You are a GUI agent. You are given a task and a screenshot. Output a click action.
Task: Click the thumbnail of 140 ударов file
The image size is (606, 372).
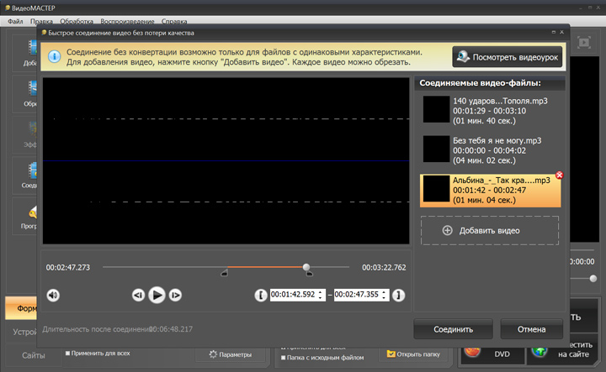click(x=436, y=109)
